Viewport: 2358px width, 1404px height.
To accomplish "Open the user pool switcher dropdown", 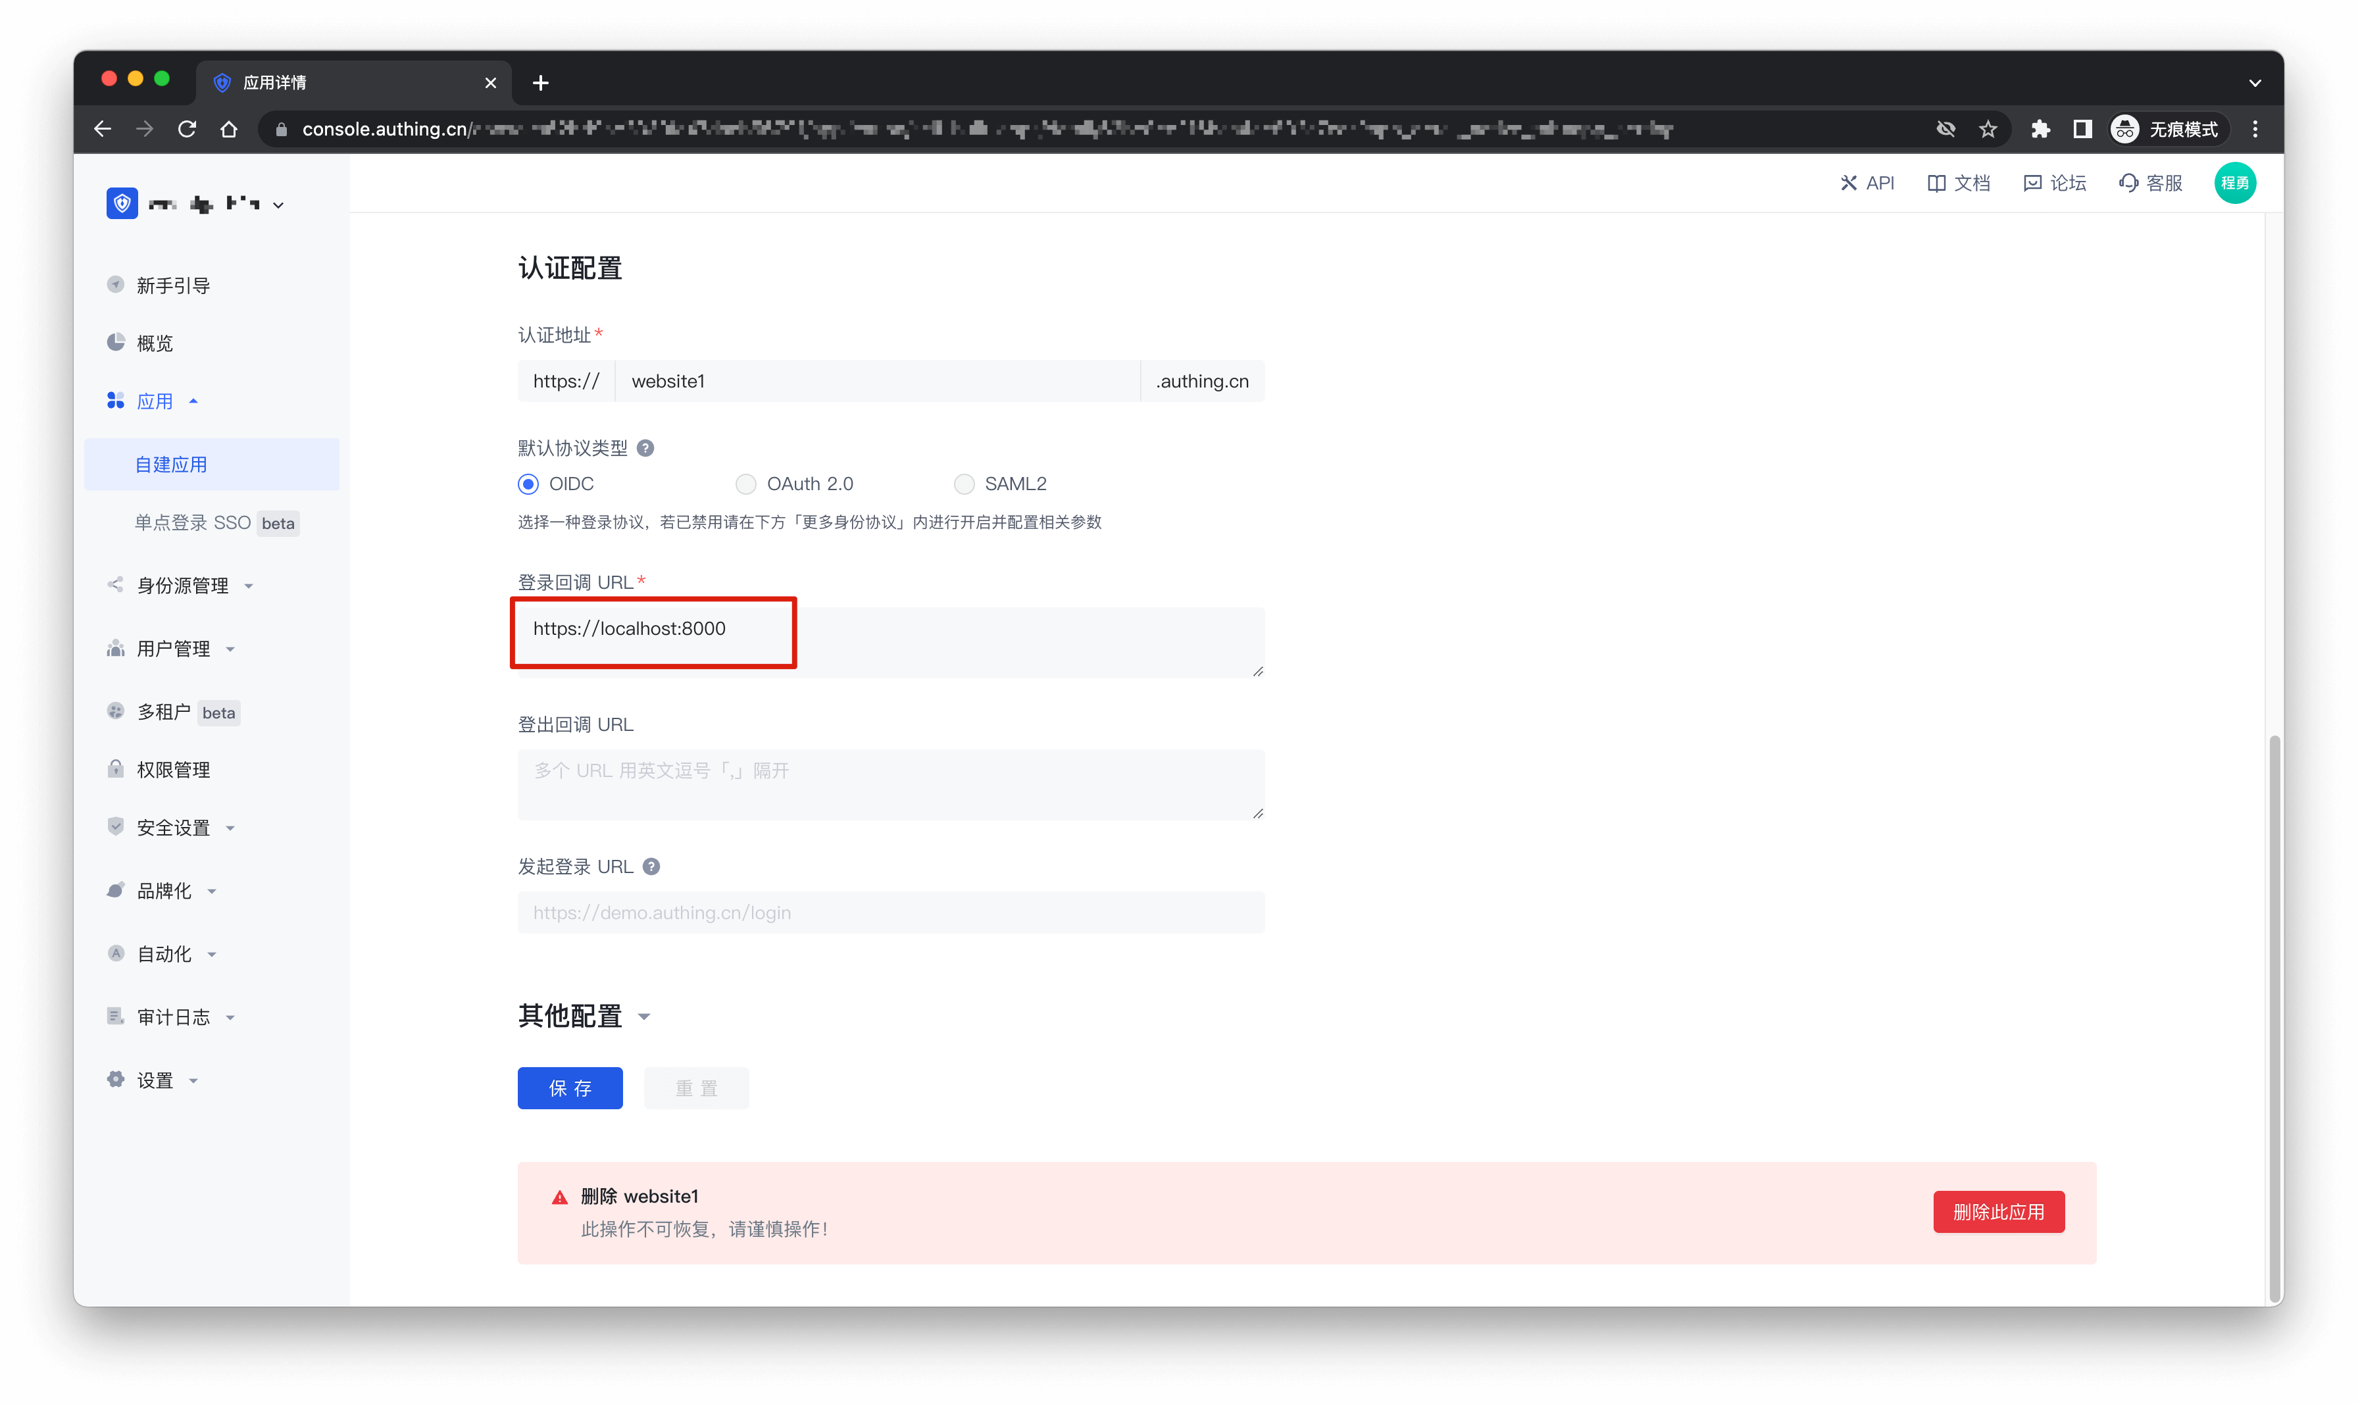I will [278, 205].
